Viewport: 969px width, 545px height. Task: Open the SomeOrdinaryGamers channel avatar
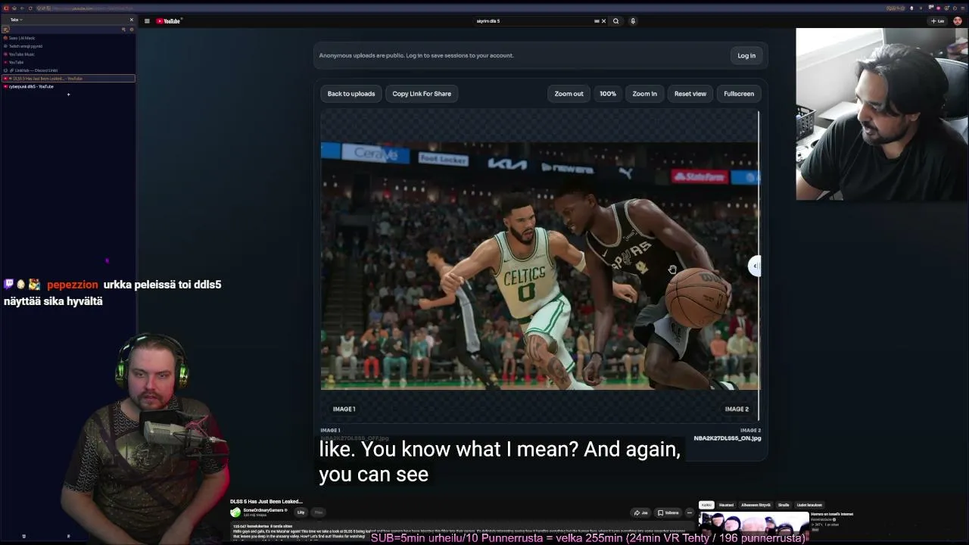235,512
